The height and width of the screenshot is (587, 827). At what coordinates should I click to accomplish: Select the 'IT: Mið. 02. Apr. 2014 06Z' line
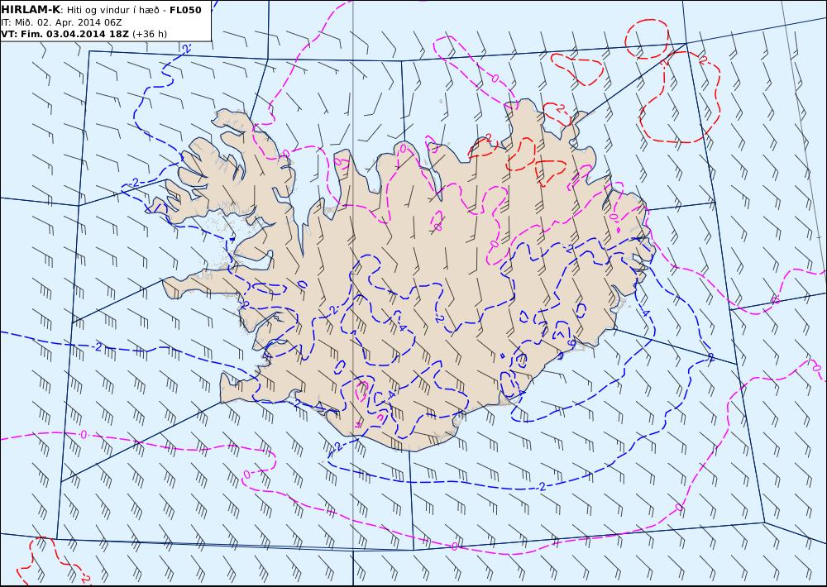pyautogui.click(x=61, y=22)
